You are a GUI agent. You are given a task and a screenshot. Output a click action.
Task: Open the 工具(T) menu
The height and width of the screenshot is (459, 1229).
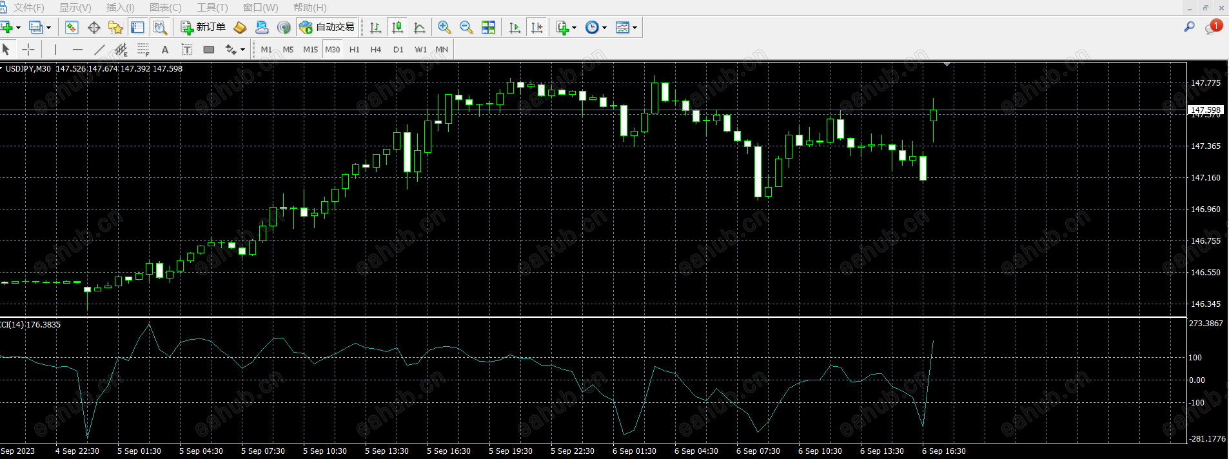pos(212,8)
